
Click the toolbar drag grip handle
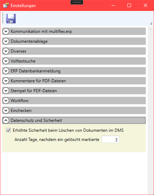[x=3, y=18]
